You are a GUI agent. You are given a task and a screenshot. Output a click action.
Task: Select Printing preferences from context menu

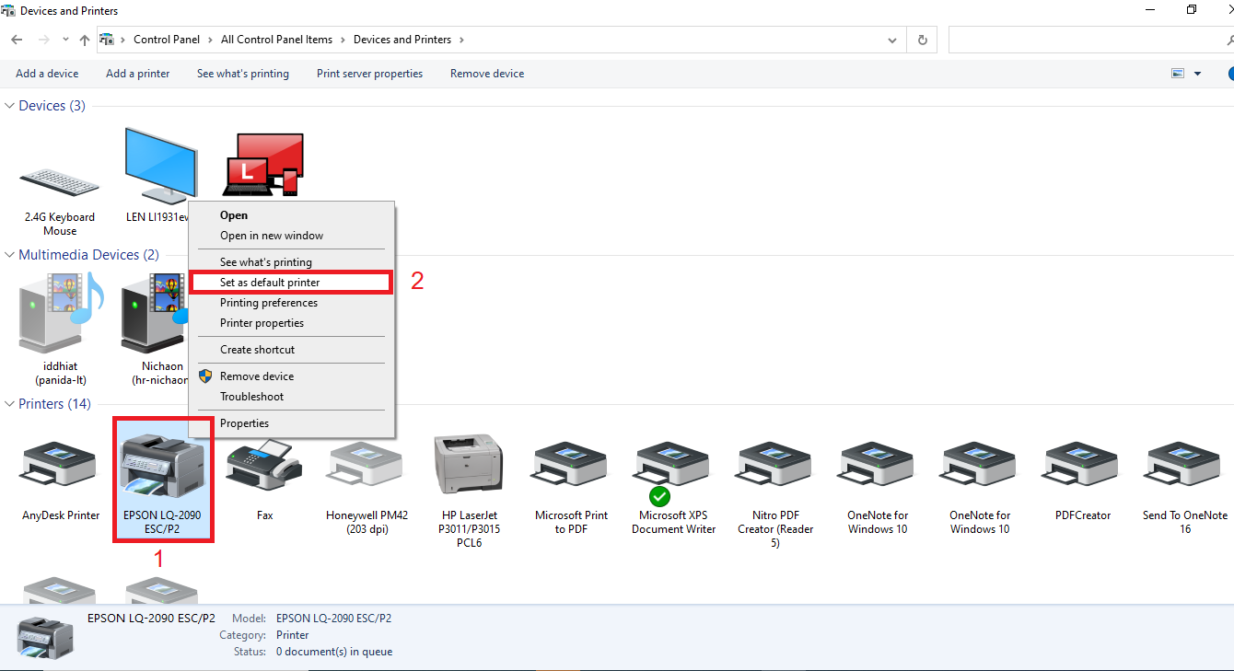(269, 303)
